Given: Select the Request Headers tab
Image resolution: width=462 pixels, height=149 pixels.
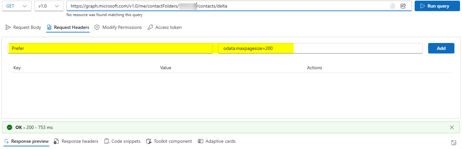Looking at the screenshot, I should coord(68,28).
